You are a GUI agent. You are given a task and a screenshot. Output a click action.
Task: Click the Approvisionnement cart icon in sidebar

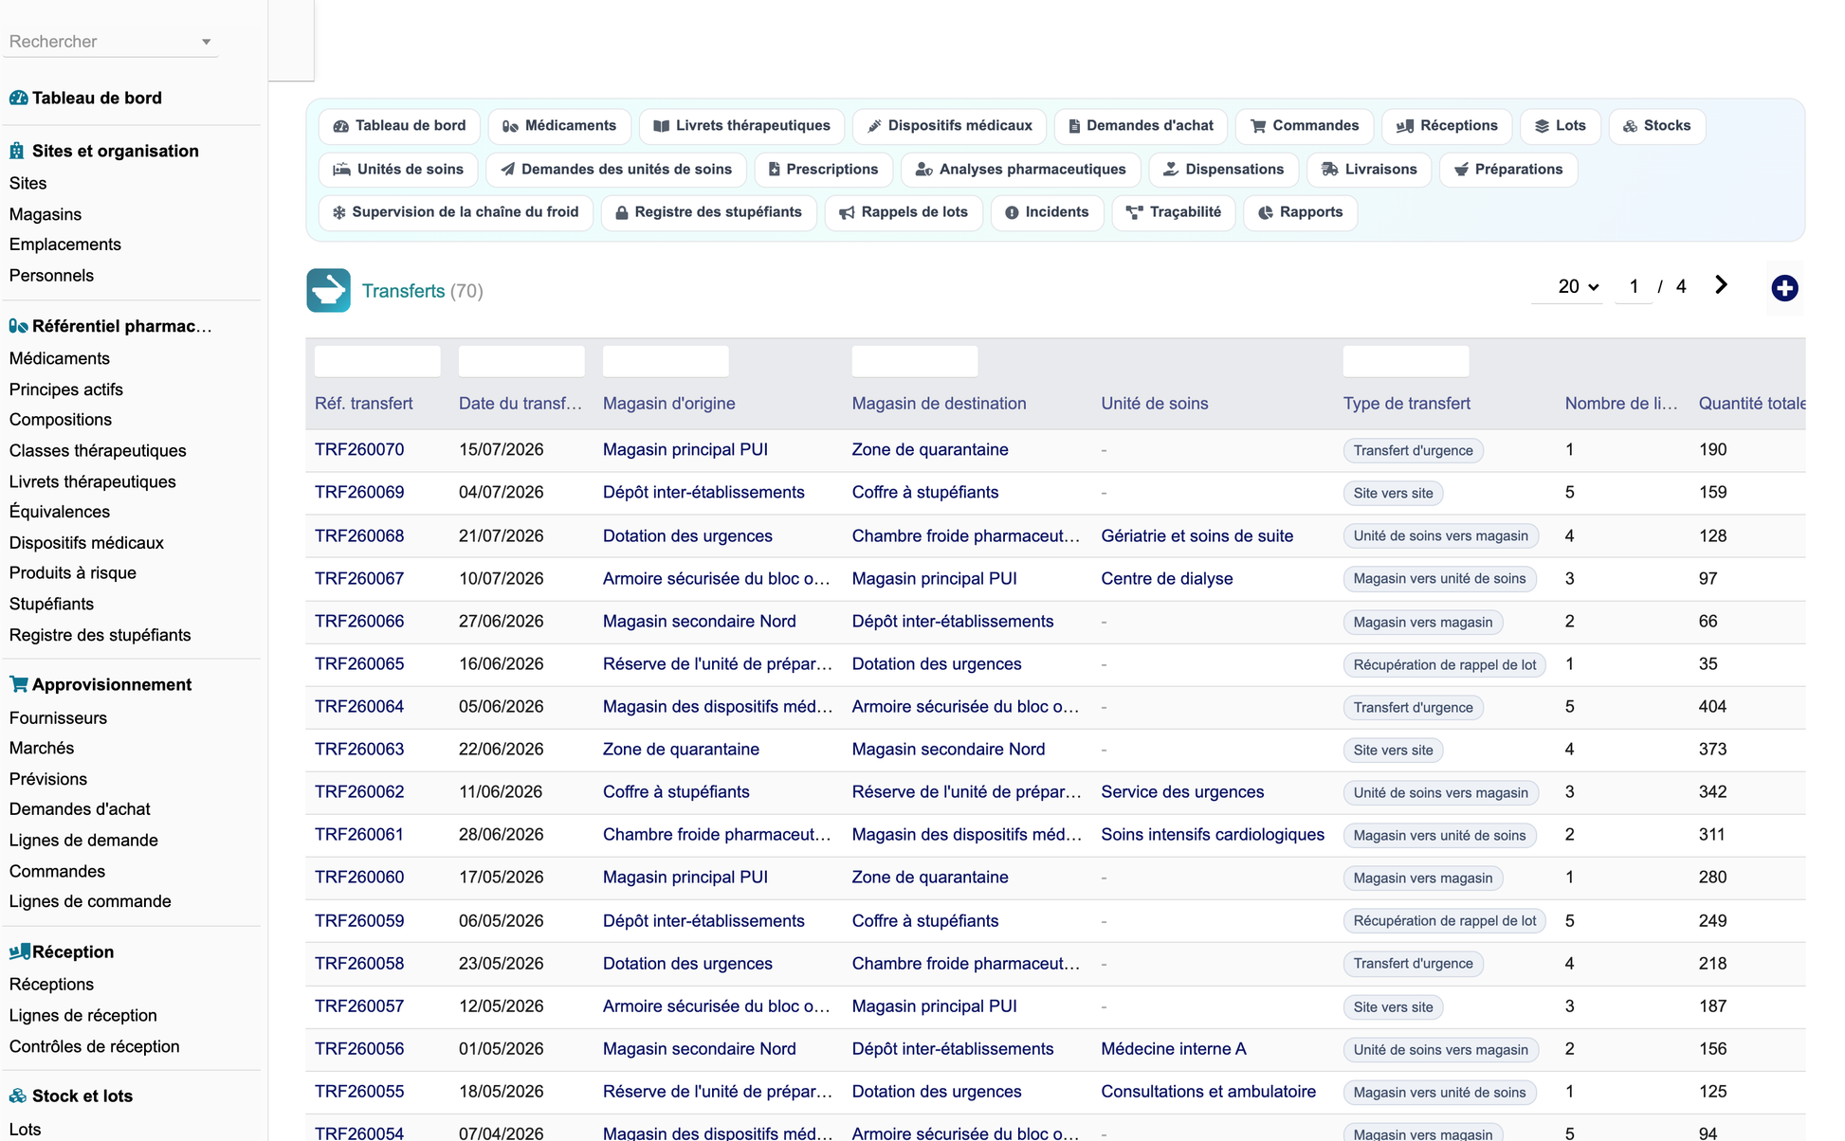[x=18, y=684]
